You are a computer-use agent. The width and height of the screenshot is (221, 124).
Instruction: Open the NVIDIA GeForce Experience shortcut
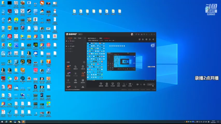tap(36, 46)
